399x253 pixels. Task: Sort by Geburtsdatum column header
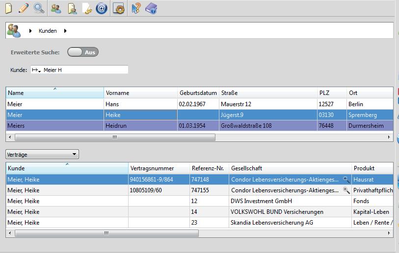click(x=198, y=92)
